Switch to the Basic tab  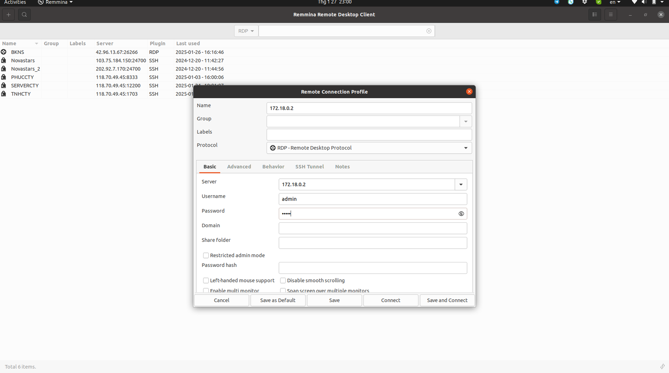[x=210, y=167]
